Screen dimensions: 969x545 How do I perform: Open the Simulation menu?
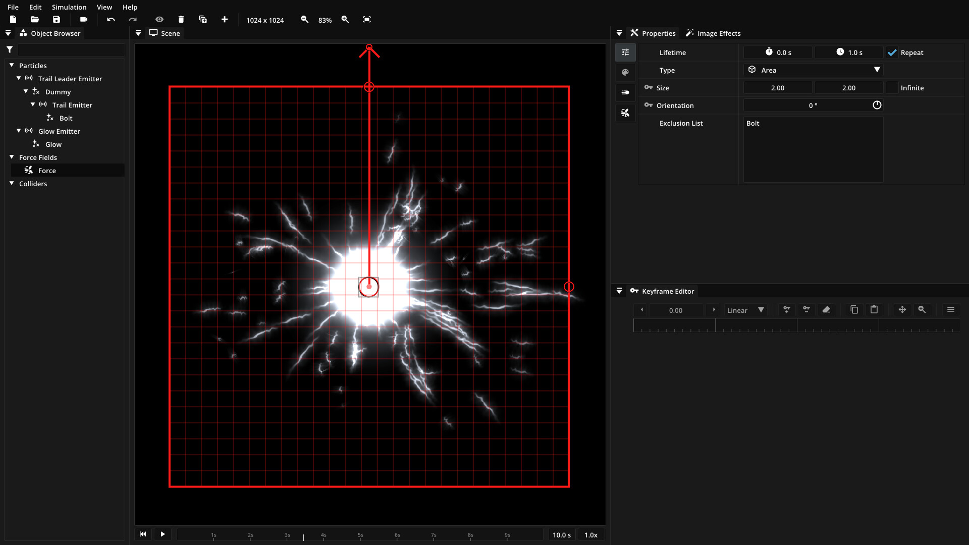click(69, 7)
